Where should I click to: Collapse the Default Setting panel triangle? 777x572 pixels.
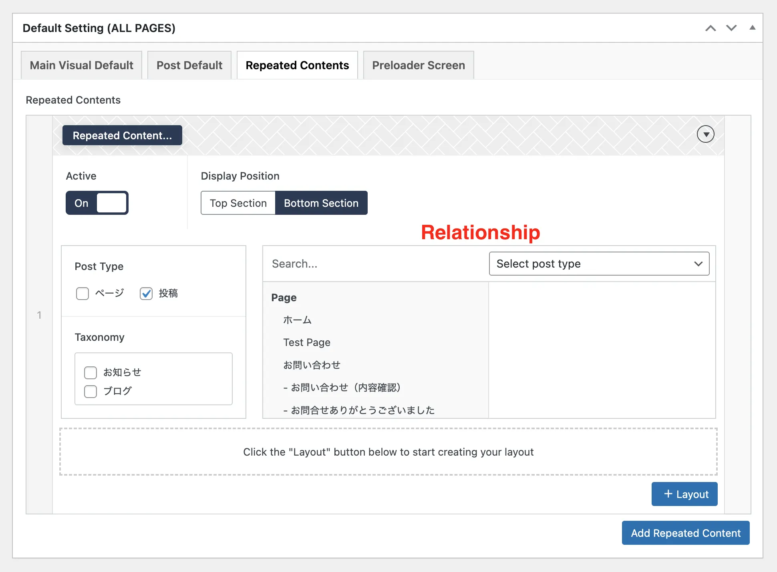pos(753,28)
